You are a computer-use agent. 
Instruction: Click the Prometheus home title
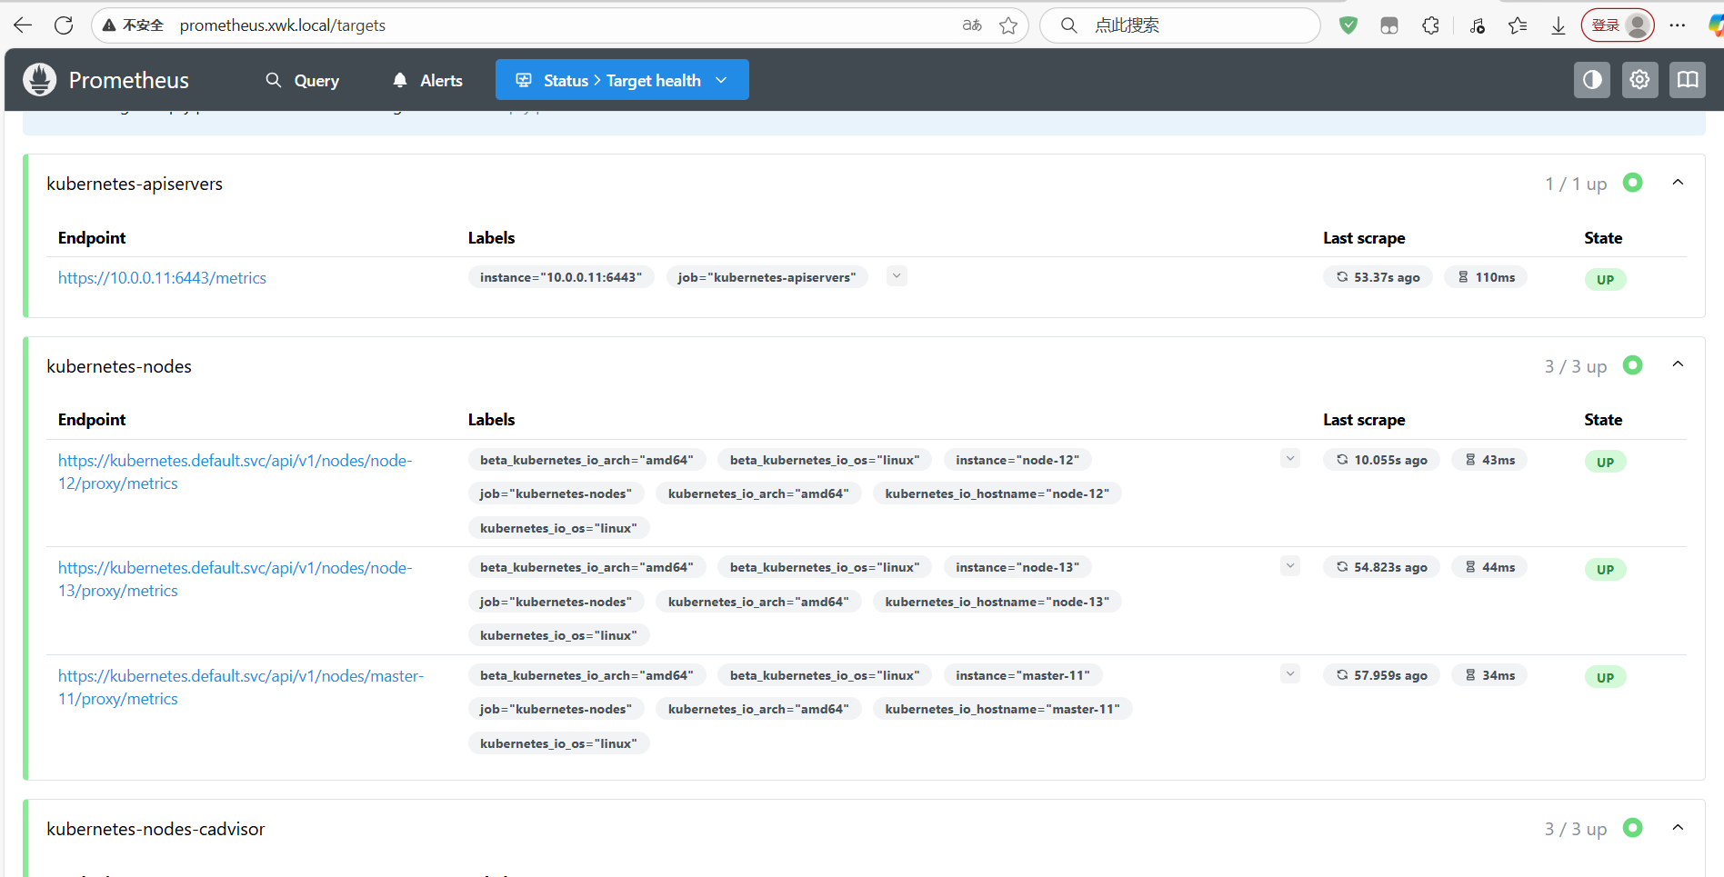point(129,81)
